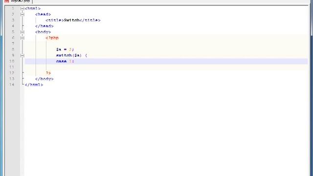This screenshot has width=313, height=176.
Task: Click the $a = 2; assignment line
Action: tap(65, 49)
